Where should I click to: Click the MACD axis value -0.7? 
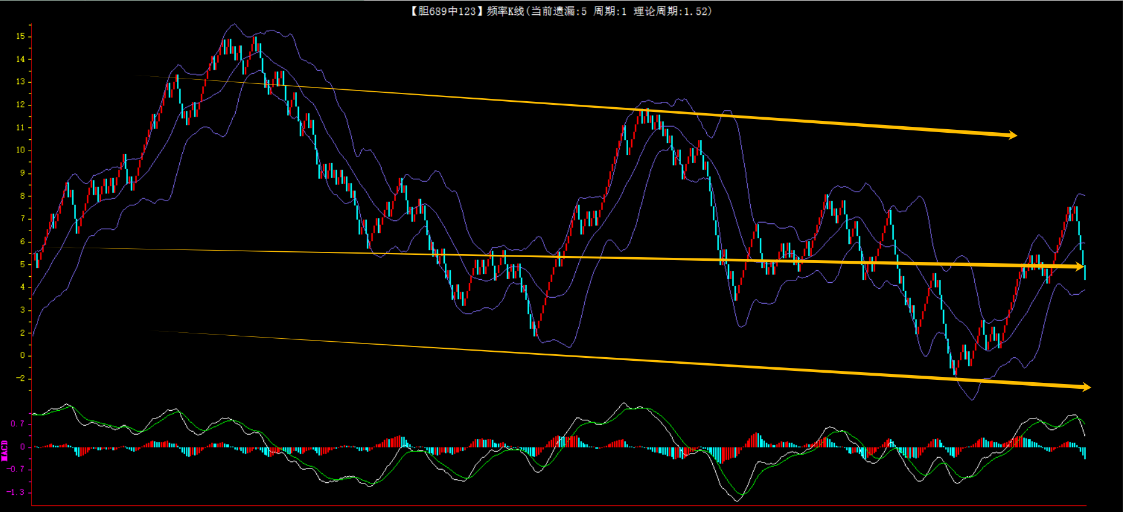pos(16,469)
